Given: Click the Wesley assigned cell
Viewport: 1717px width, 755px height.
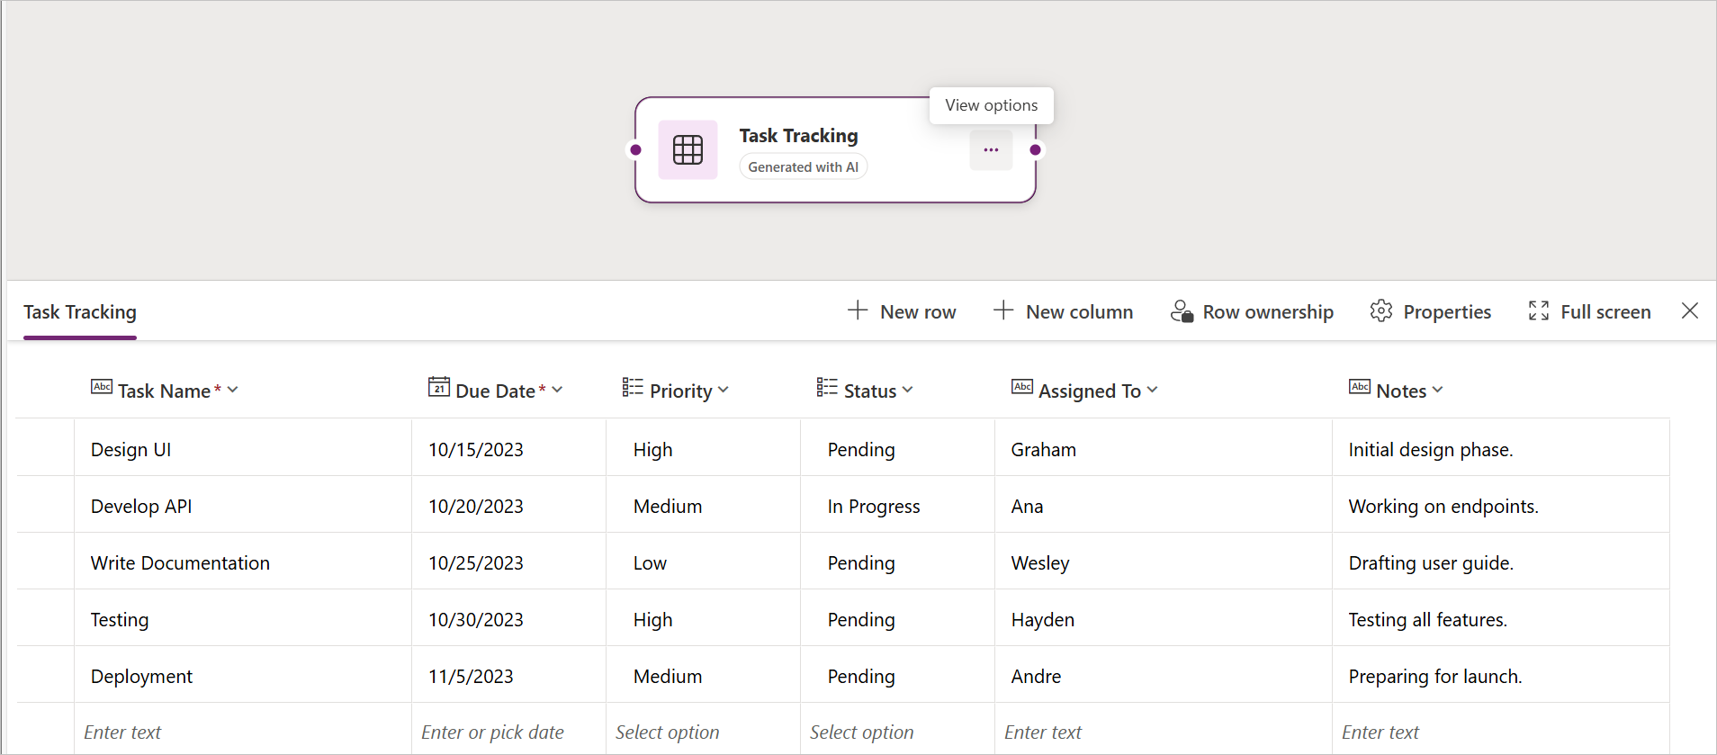Looking at the screenshot, I should (1164, 562).
